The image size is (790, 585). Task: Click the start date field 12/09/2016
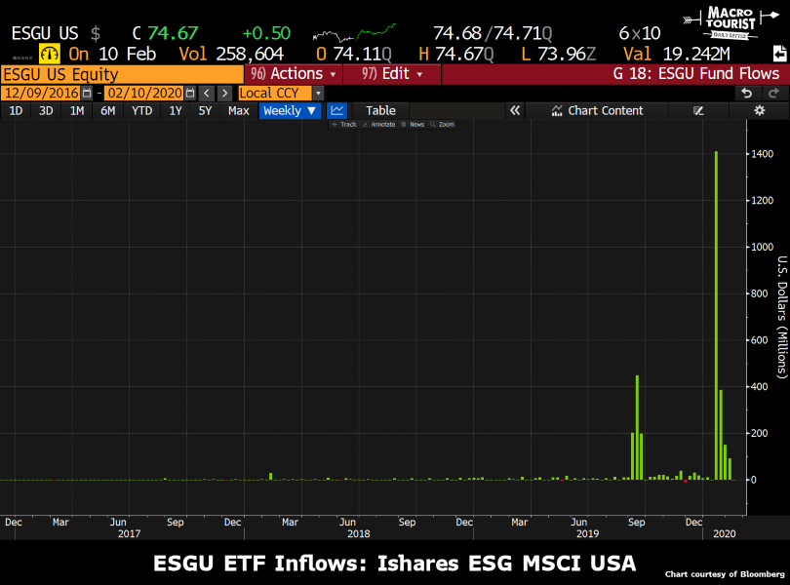tap(42, 94)
